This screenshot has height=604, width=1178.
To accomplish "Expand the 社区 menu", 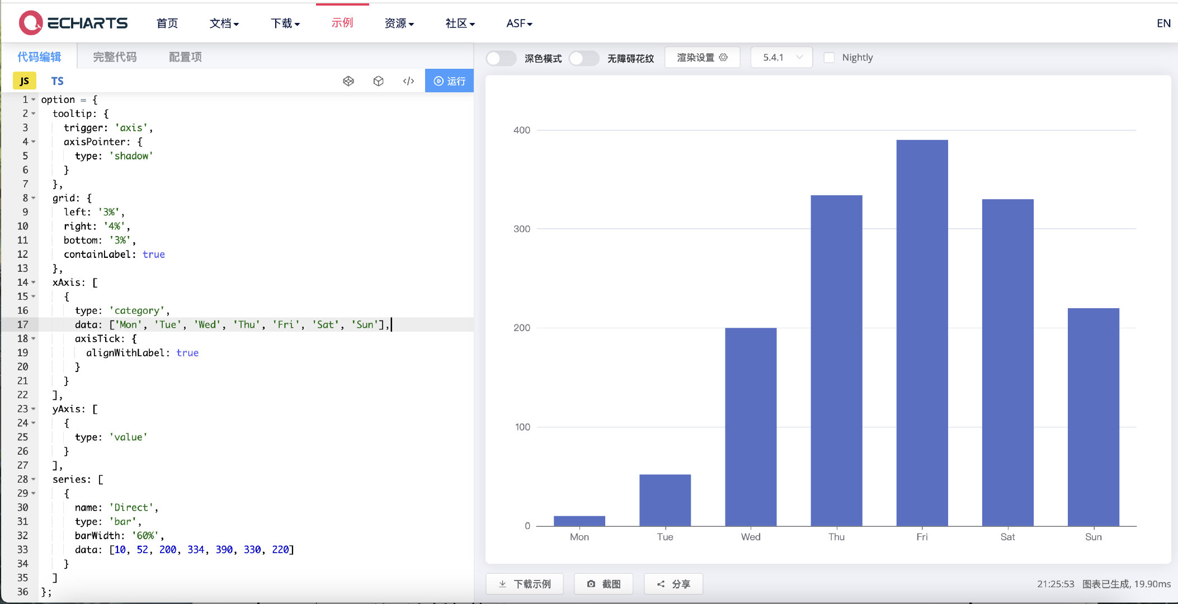I will tap(460, 23).
